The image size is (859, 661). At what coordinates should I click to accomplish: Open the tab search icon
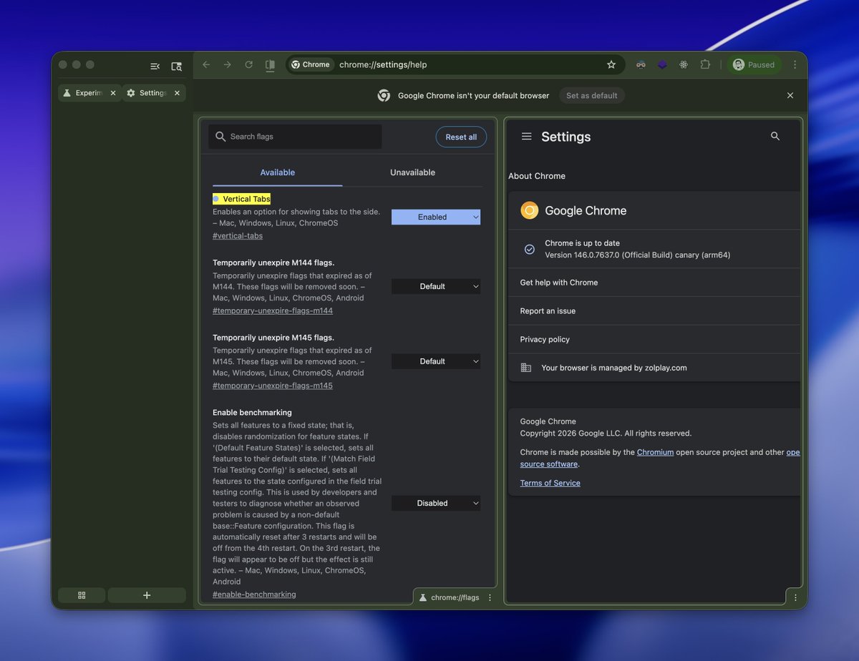tap(176, 66)
